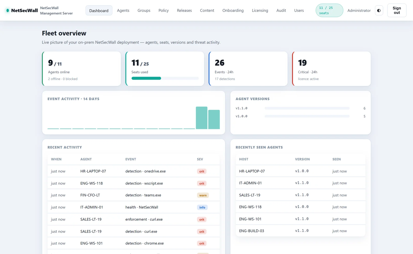Click crit badge for chrome.exe detection
Viewport: 413px width, 254px height.
(202, 243)
